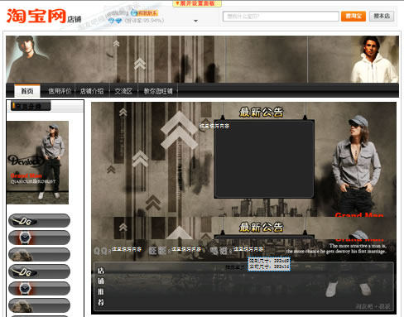Click the grey 搜本店 button
The image size is (404, 317).
(382, 17)
